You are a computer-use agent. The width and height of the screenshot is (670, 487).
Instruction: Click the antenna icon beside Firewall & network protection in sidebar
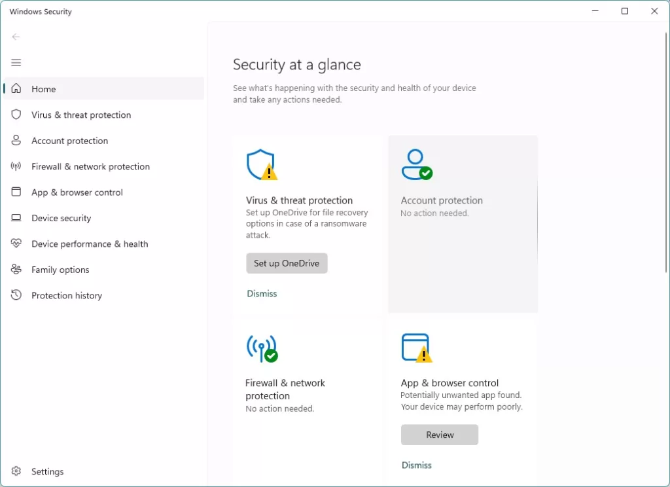click(x=16, y=166)
